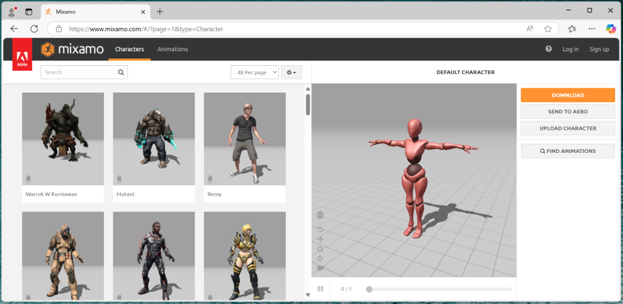The height and width of the screenshot is (304, 623).
Task: Select the Remy character thumbnail
Action: tap(245, 139)
